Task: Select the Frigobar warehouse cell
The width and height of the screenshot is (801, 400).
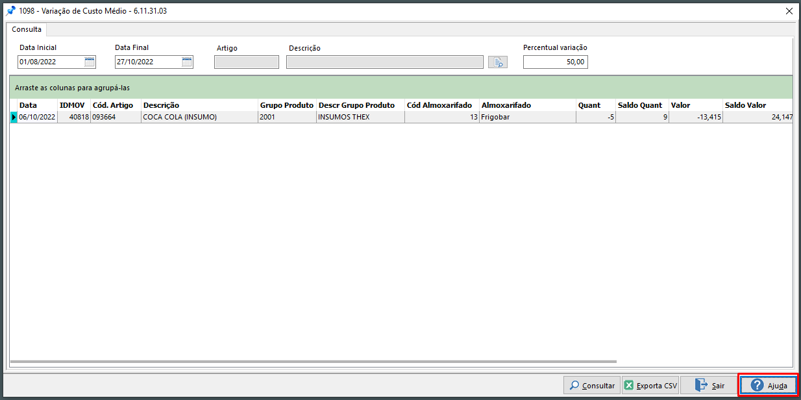Action: coord(528,117)
